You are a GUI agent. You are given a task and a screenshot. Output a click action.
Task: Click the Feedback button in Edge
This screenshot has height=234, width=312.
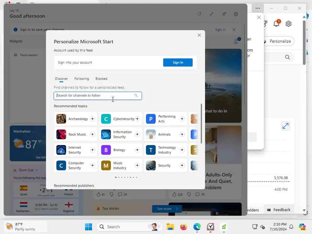279,210
